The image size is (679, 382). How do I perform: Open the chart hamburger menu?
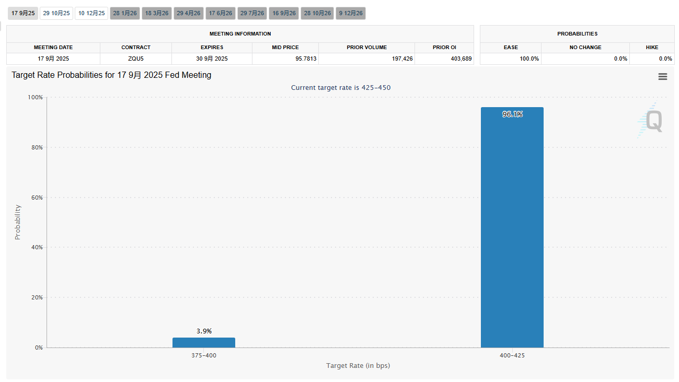pyautogui.click(x=662, y=77)
